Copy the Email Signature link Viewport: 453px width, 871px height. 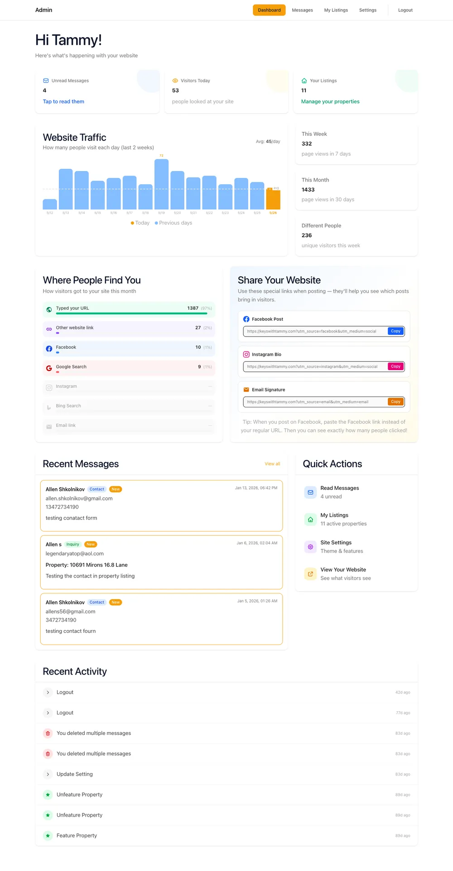point(396,402)
